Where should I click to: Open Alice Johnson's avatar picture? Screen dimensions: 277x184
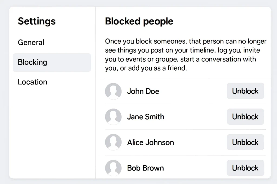pyautogui.click(x=113, y=142)
